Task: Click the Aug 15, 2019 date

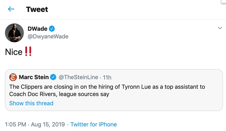Action: pos(48,124)
